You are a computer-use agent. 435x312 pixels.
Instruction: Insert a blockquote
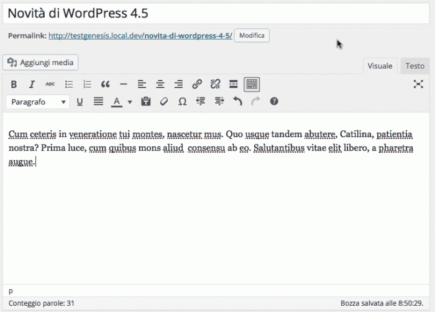tap(105, 84)
